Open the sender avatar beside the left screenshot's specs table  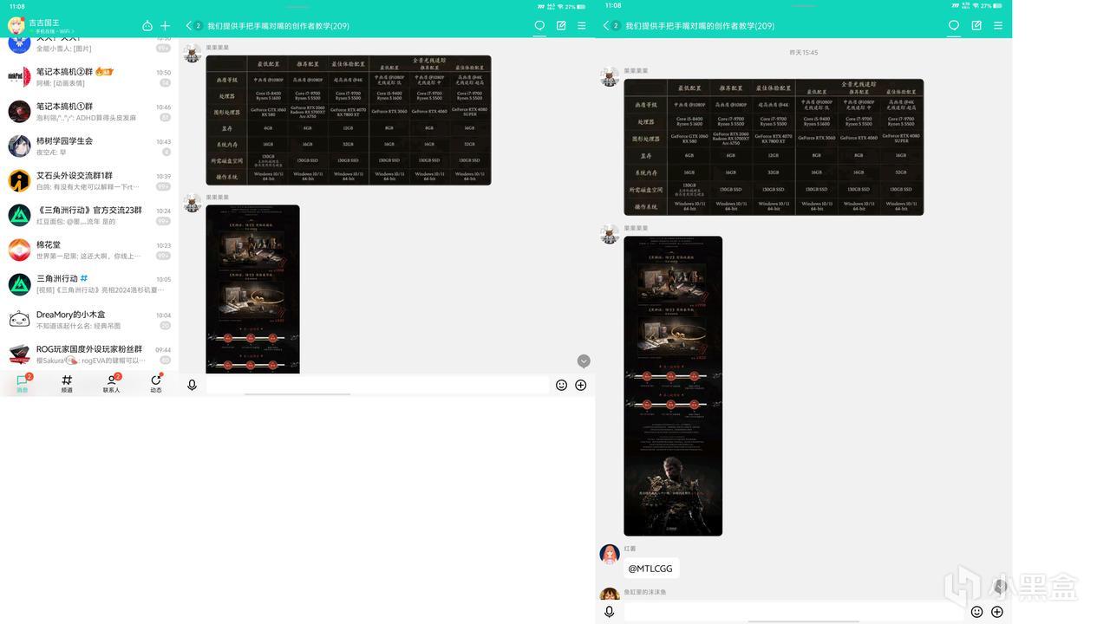coord(193,53)
